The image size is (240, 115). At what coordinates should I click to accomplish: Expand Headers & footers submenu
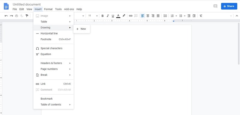tap(54, 63)
